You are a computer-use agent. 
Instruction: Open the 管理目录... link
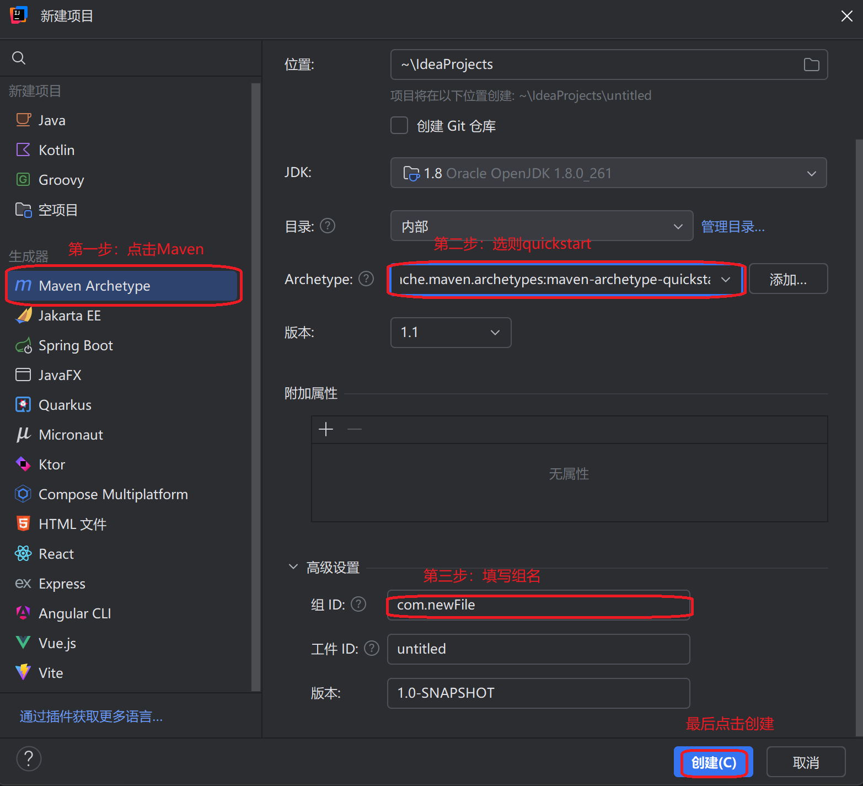click(733, 226)
